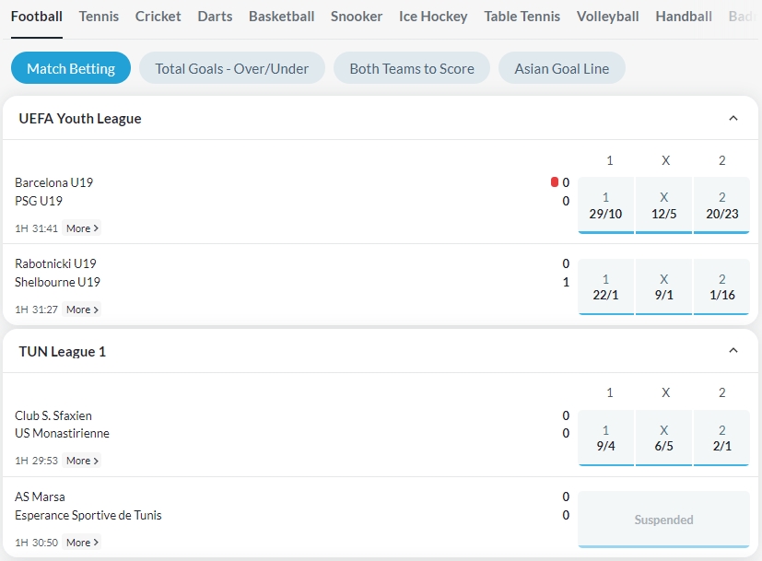Image resolution: width=762 pixels, height=561 pixels.
Task: Bet on Shelbourne U19 at 1/16
Action: point(721,286)
